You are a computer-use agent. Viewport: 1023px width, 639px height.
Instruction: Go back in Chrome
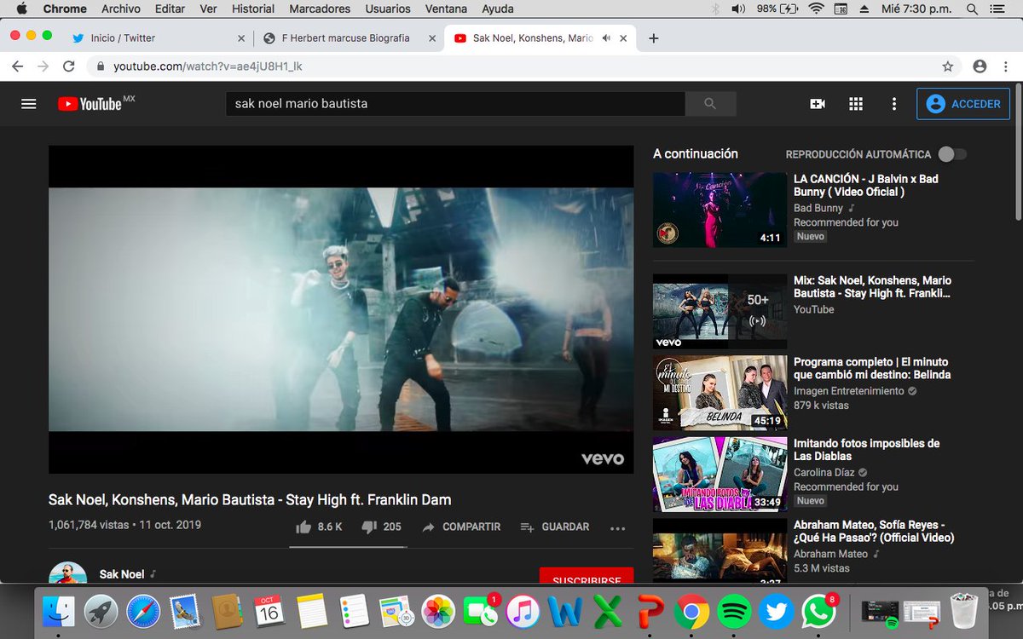[x=19, y=66]
